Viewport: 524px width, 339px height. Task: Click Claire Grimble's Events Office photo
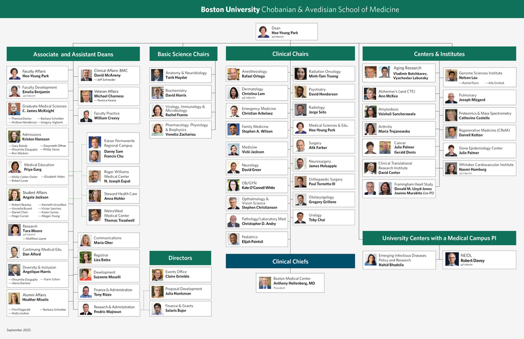pos(158,275)
